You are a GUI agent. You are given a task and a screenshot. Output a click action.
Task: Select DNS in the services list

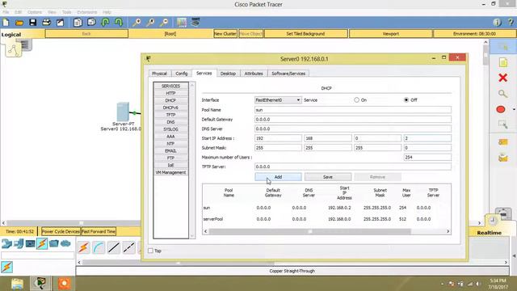[x=170, y=122]
